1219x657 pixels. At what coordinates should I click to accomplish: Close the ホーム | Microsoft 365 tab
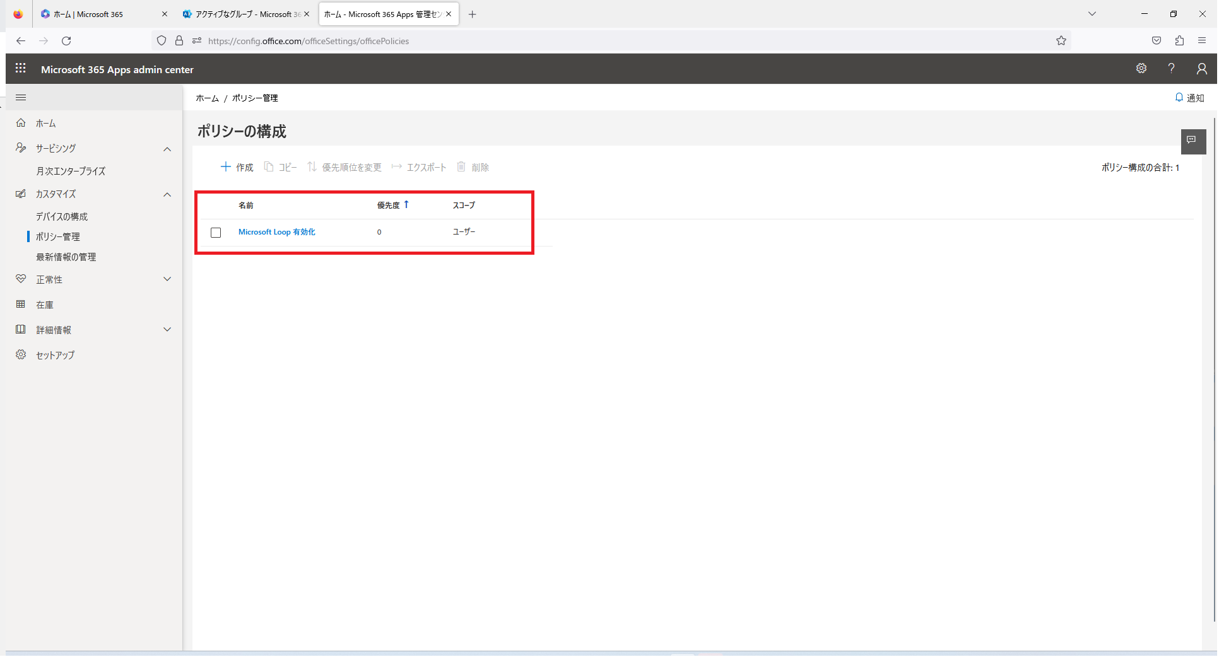point(165,14)
